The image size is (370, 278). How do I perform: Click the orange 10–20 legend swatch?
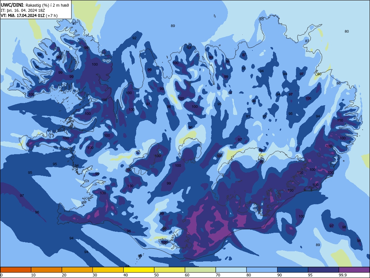[47, 270]
